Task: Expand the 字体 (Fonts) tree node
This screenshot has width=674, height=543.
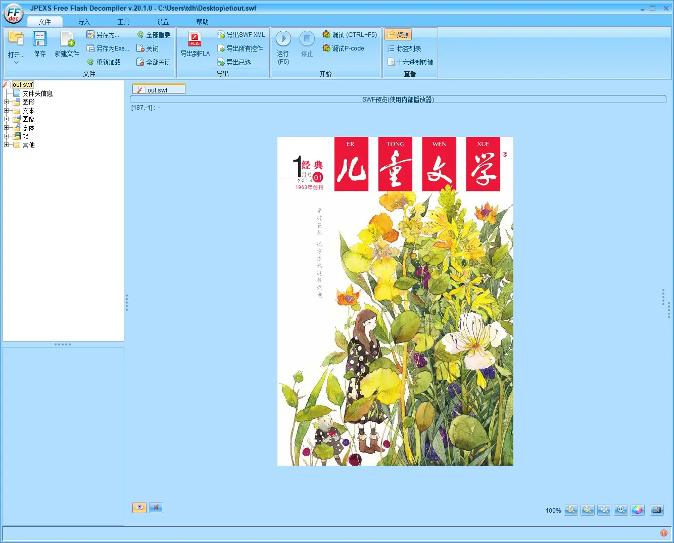Action: [7, 128]
